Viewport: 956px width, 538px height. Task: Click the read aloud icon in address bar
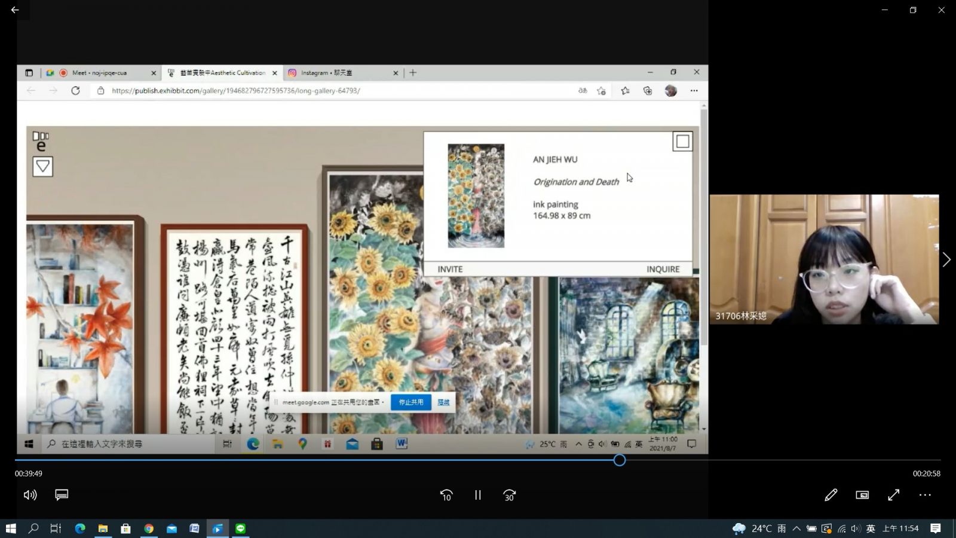(x=583, y=91)
